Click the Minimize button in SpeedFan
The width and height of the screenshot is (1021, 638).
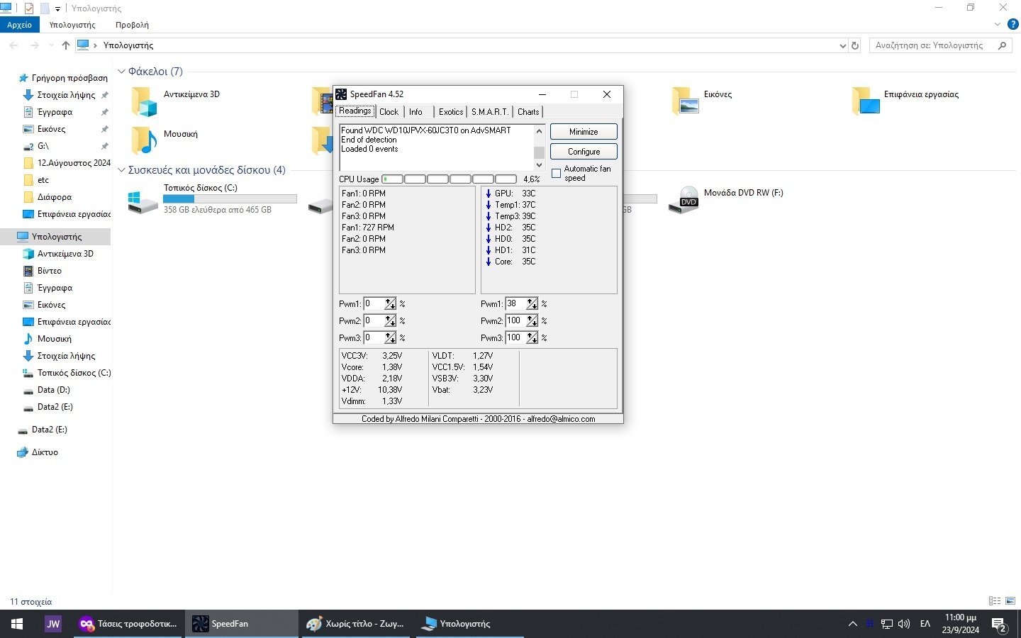point(584,132)
